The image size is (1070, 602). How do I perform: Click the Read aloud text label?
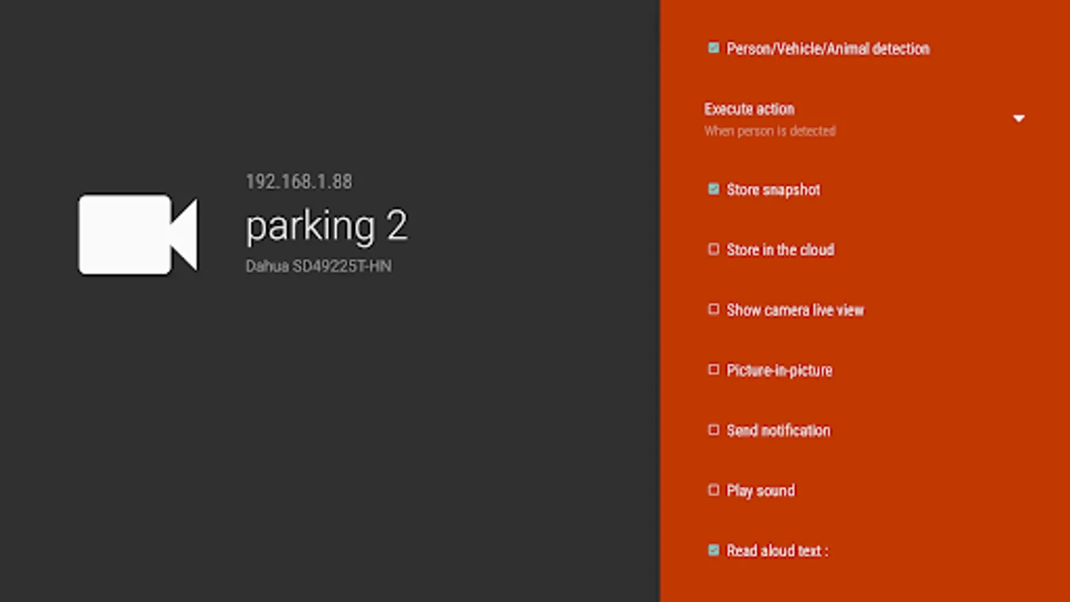777,550
